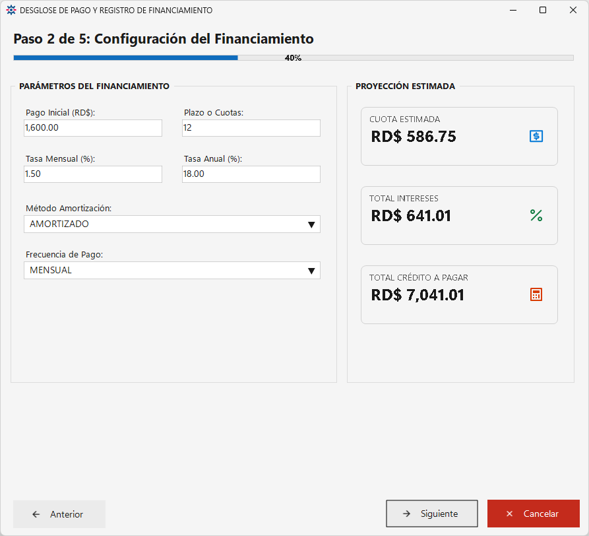This screenshot has height=536, width=589.
Task: Click the red Cancelar button
Action: click(534, 514)
